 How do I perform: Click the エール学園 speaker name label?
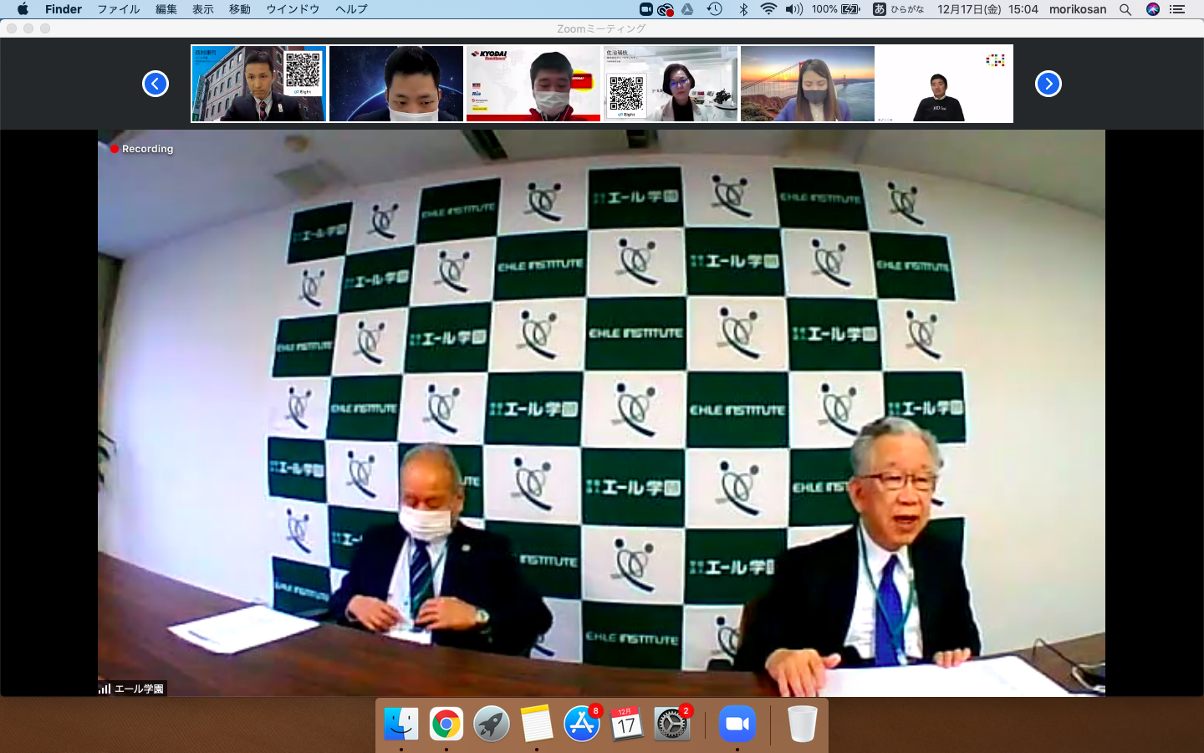click(x=133, y=689)
